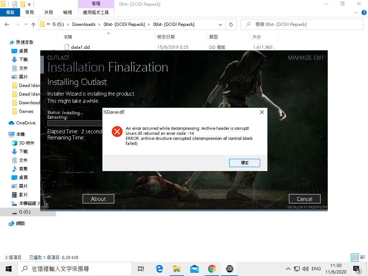The height and width of the screenshot is (276, 368).
Task: Launch Google Chrome from the taskbar
Action: (x=212, y=268)
